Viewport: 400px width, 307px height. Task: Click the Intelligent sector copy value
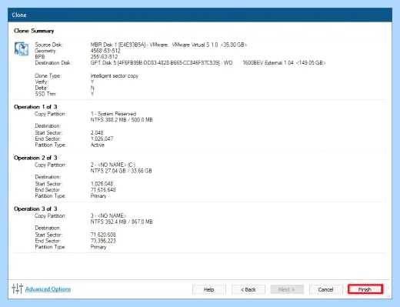click(115, 76)
